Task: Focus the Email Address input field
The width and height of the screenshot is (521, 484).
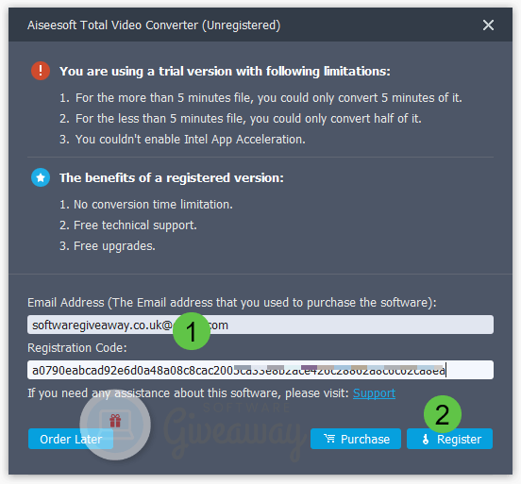Action: (260, 325)
